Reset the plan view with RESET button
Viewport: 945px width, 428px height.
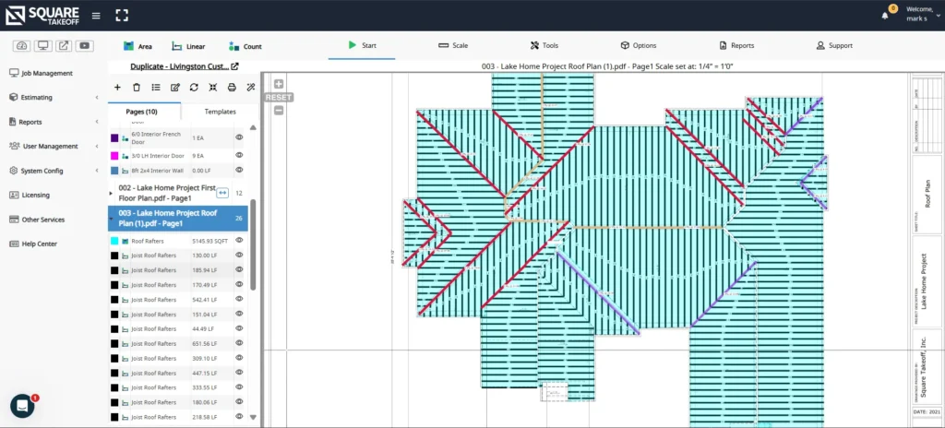[x=279, y=97]
